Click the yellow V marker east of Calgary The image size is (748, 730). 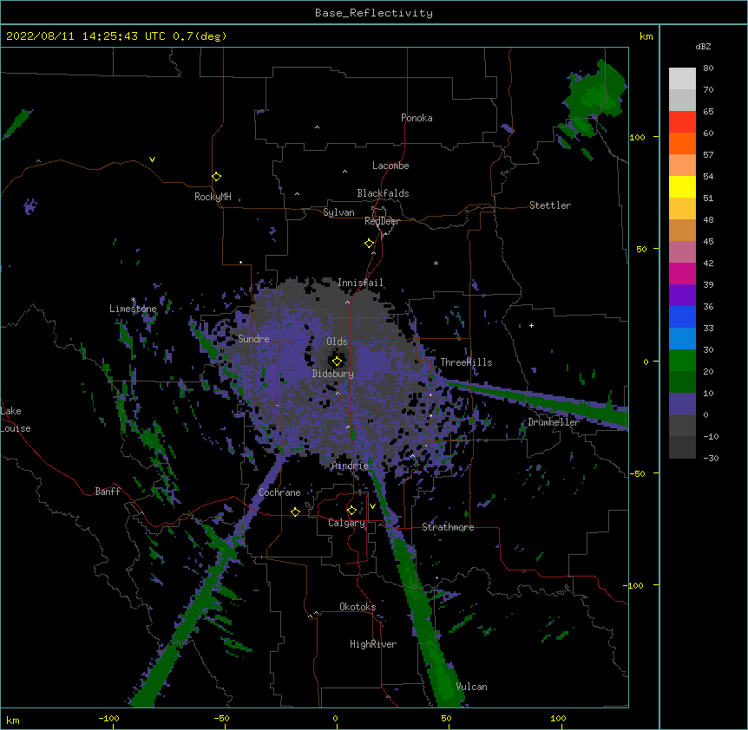click(372, 506)
